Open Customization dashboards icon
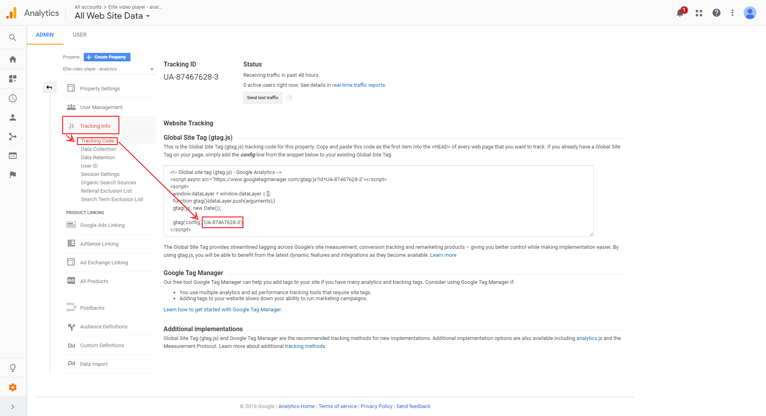766x416 pixels. (x=13, y=79)
